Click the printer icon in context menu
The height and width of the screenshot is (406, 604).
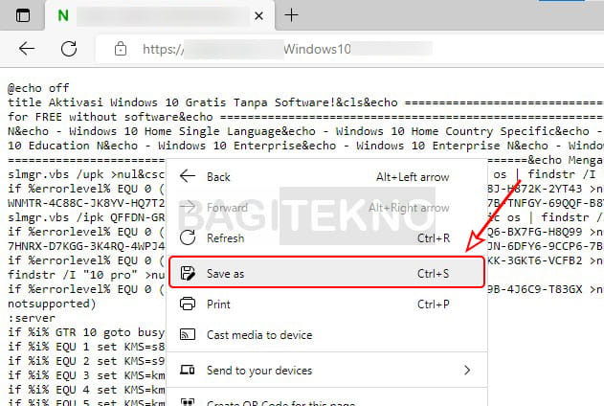coord(188,304)
